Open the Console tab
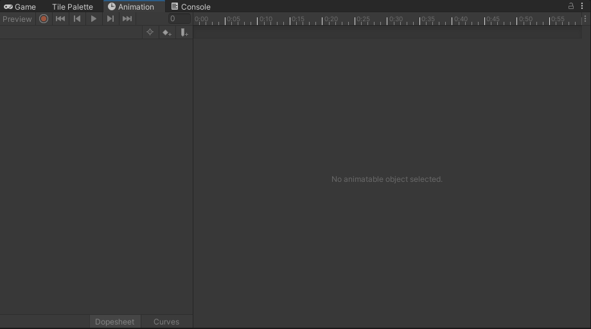The height and width of the screenshot is (329, 591). (x=191, y=7)
